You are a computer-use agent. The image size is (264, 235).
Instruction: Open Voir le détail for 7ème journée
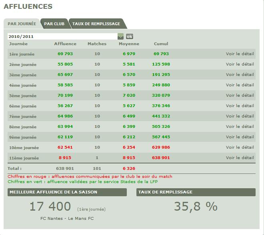coord(240,116)
